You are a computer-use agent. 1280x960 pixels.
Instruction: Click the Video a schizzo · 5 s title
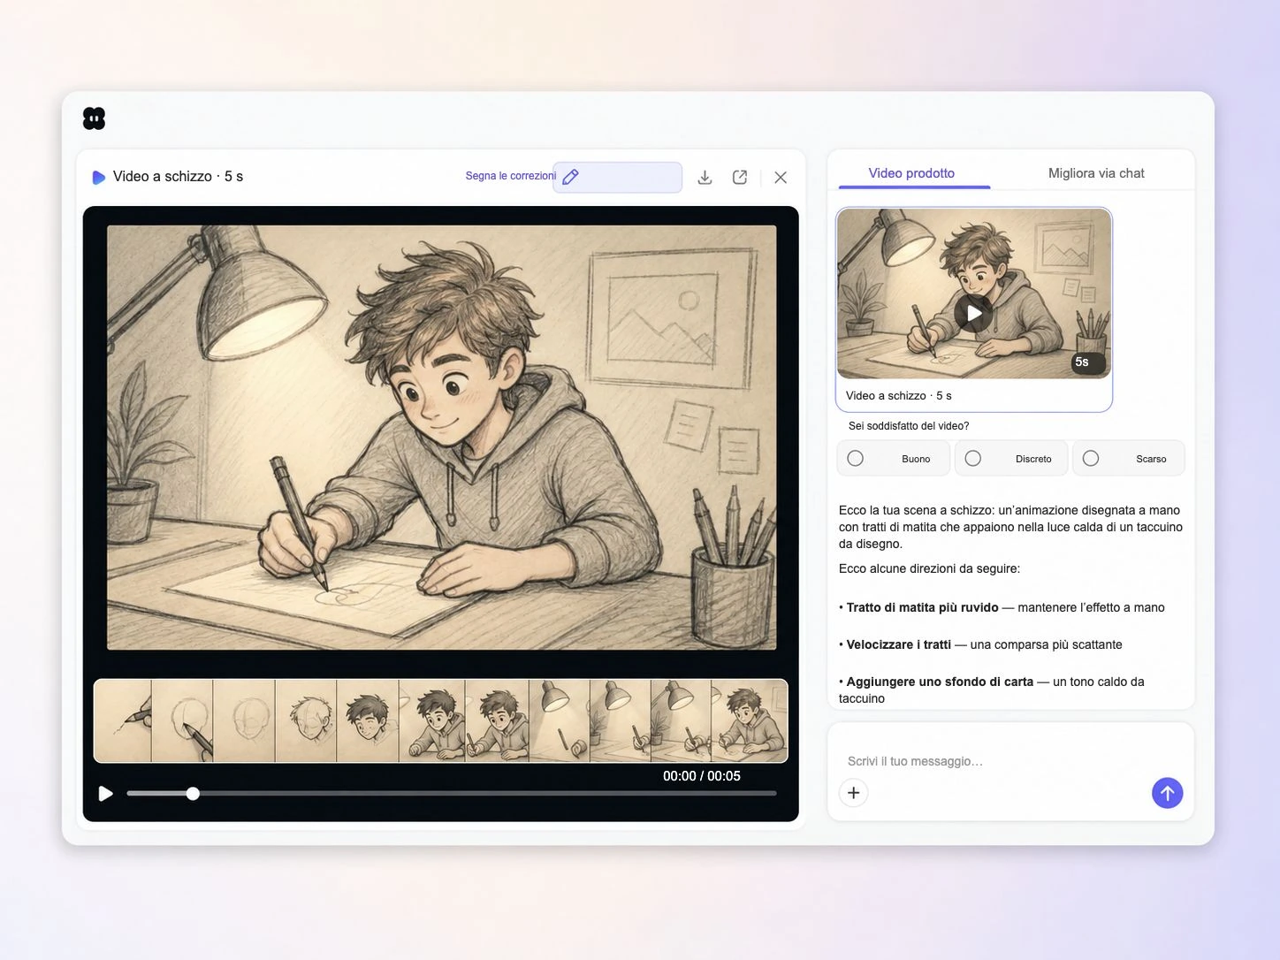(x=178, y=177)
